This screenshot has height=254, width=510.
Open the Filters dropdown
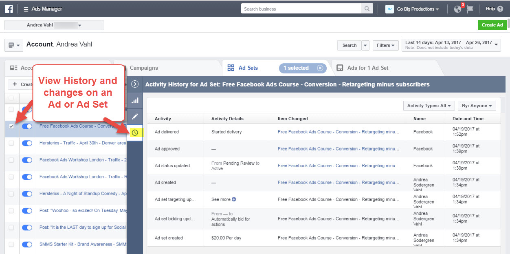click(386, 45)
